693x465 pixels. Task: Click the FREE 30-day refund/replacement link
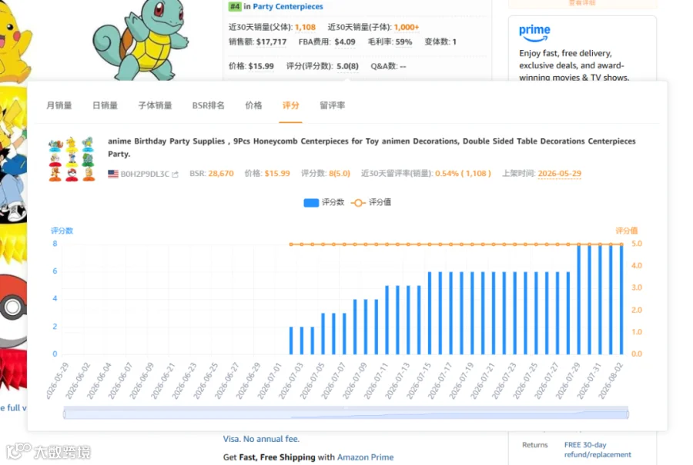598,450
